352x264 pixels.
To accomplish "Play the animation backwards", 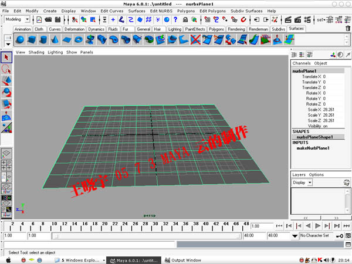I will [x=308, y=226].
